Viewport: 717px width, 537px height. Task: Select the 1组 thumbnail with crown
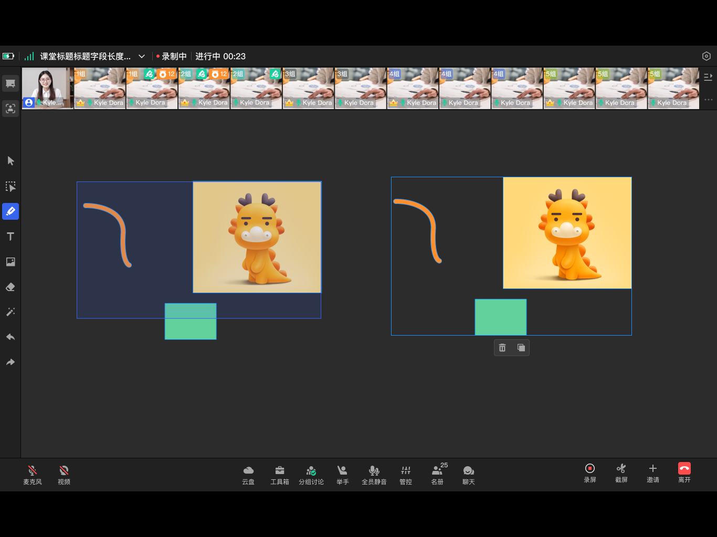pos(100,88)
